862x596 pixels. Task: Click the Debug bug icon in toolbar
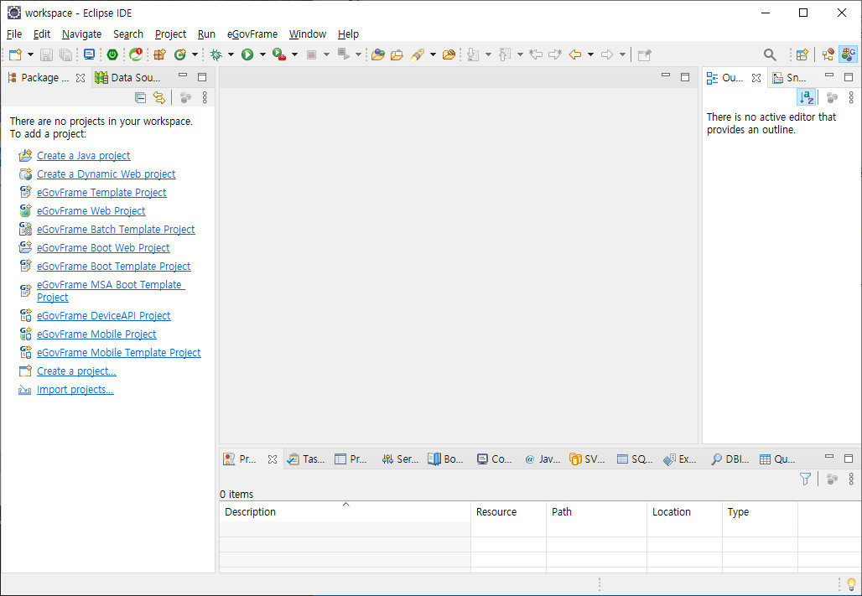point(215,54)
